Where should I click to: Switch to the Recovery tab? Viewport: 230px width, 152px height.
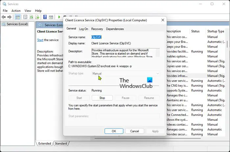(x=97, y=29)
